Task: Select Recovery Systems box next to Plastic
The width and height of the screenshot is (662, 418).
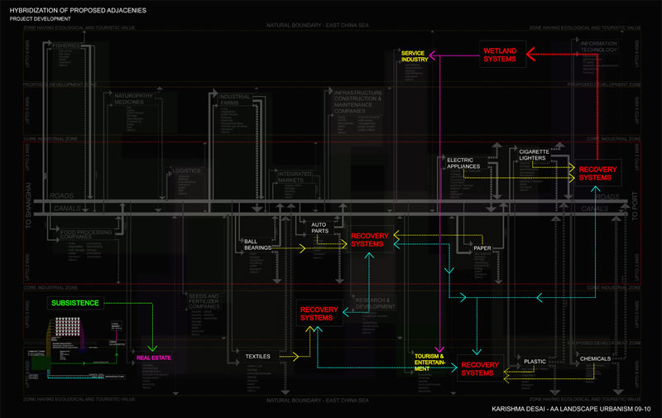Action: point(480,368)
